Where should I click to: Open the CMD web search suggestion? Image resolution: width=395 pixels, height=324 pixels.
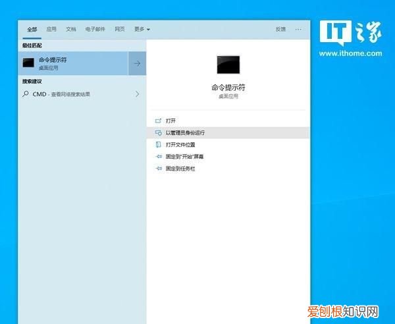click(82, 94)
